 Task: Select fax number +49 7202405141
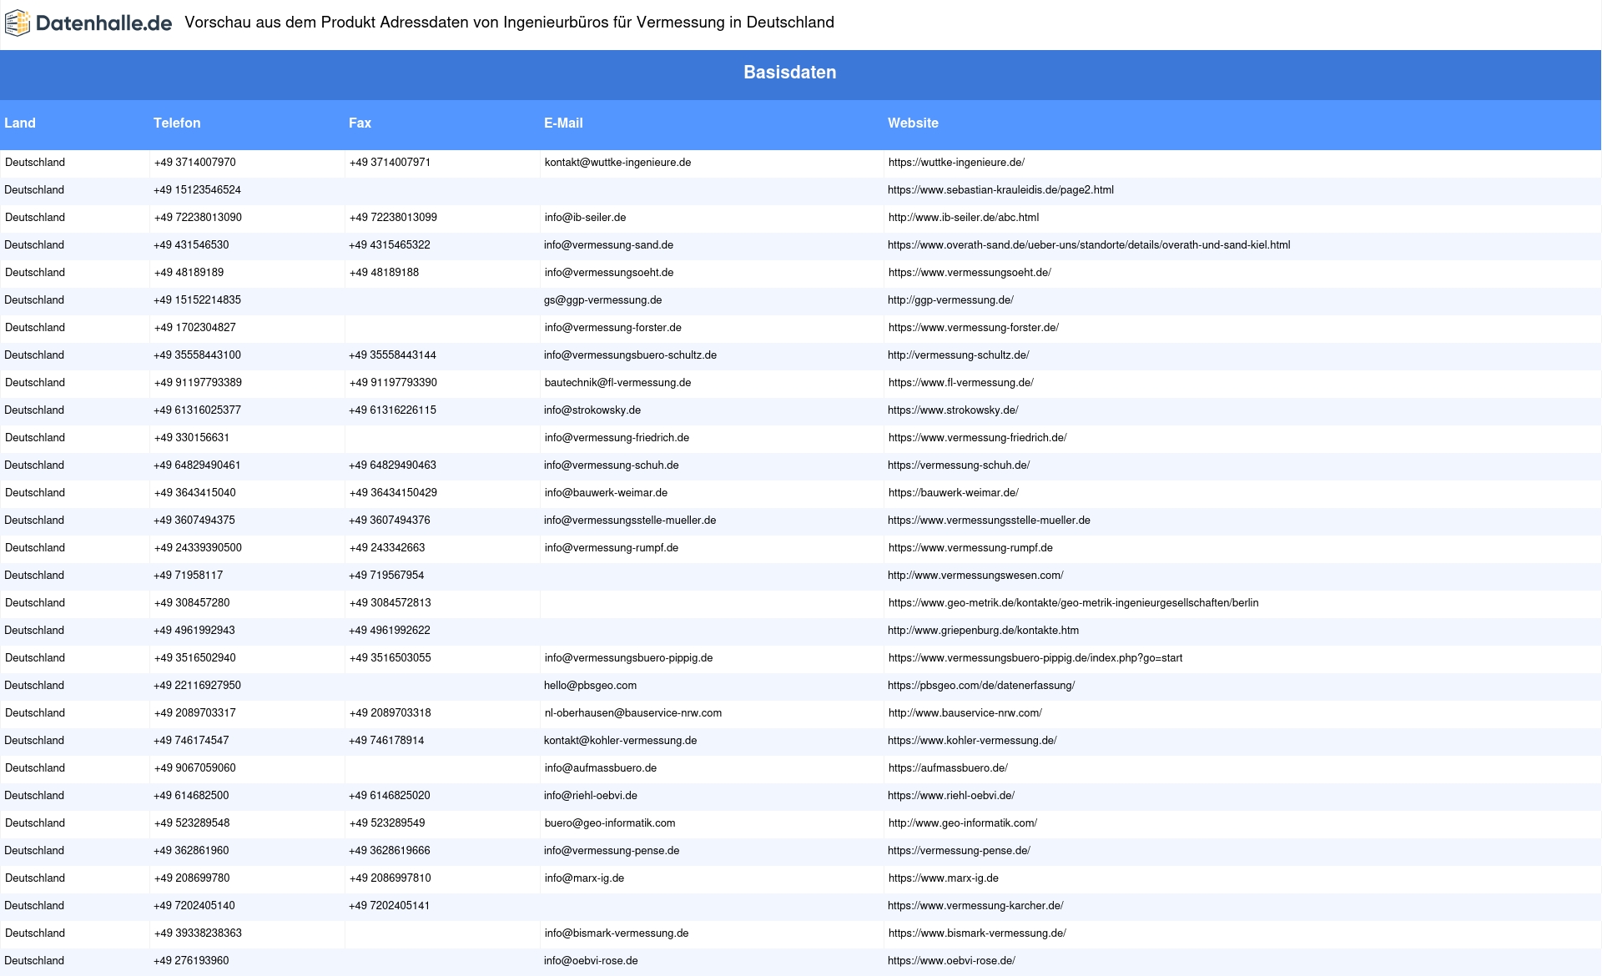coord(389,906)
